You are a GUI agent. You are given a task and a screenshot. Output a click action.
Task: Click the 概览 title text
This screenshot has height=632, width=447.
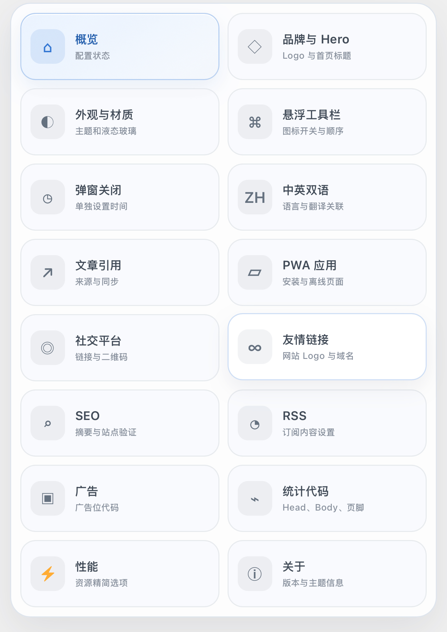(87, 40)
